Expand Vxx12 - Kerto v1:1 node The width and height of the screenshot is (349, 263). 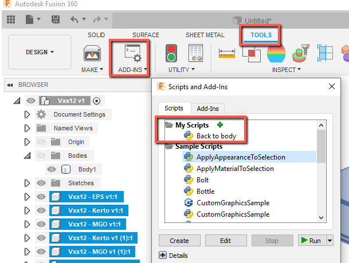[27, 210]
